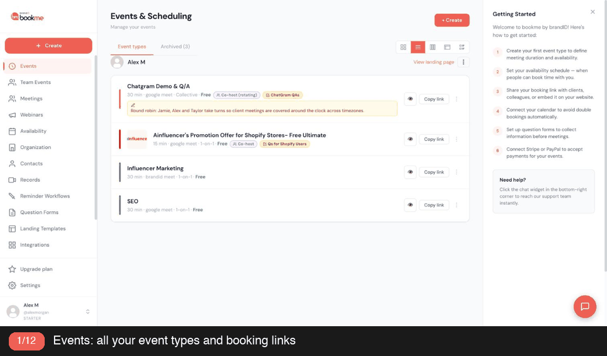Click the Question Forms document icon

point(12,212)
